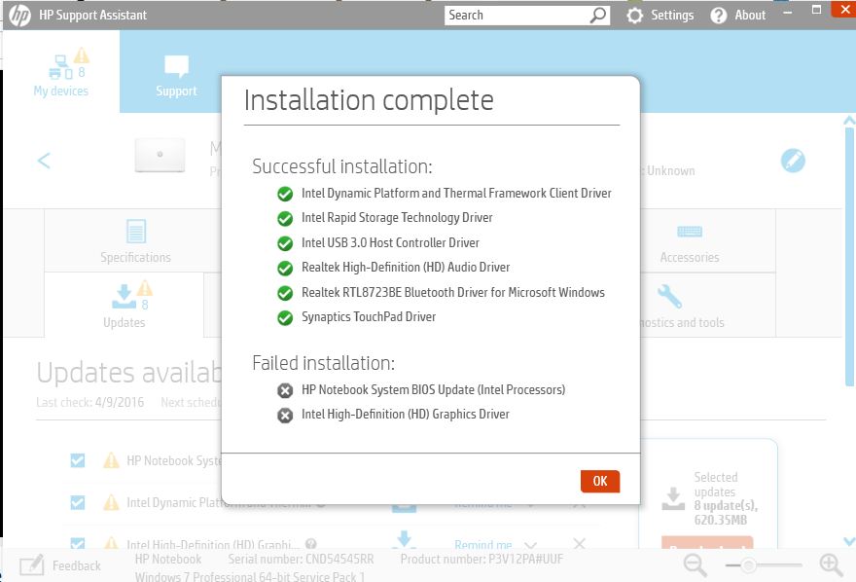856x582 pixels.
Task: Click the vertical scrollbar
Action: pyautogui.click(x=849, y=258)
